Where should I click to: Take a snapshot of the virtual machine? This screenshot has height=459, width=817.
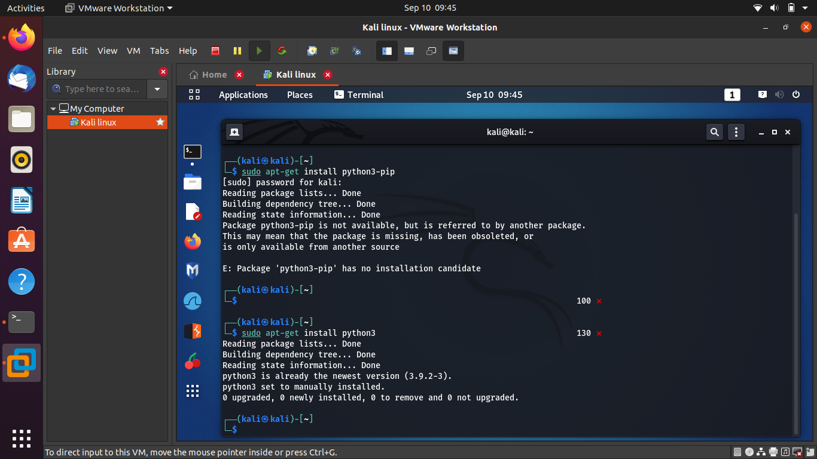pyautogui.click(x=312, y=51)
